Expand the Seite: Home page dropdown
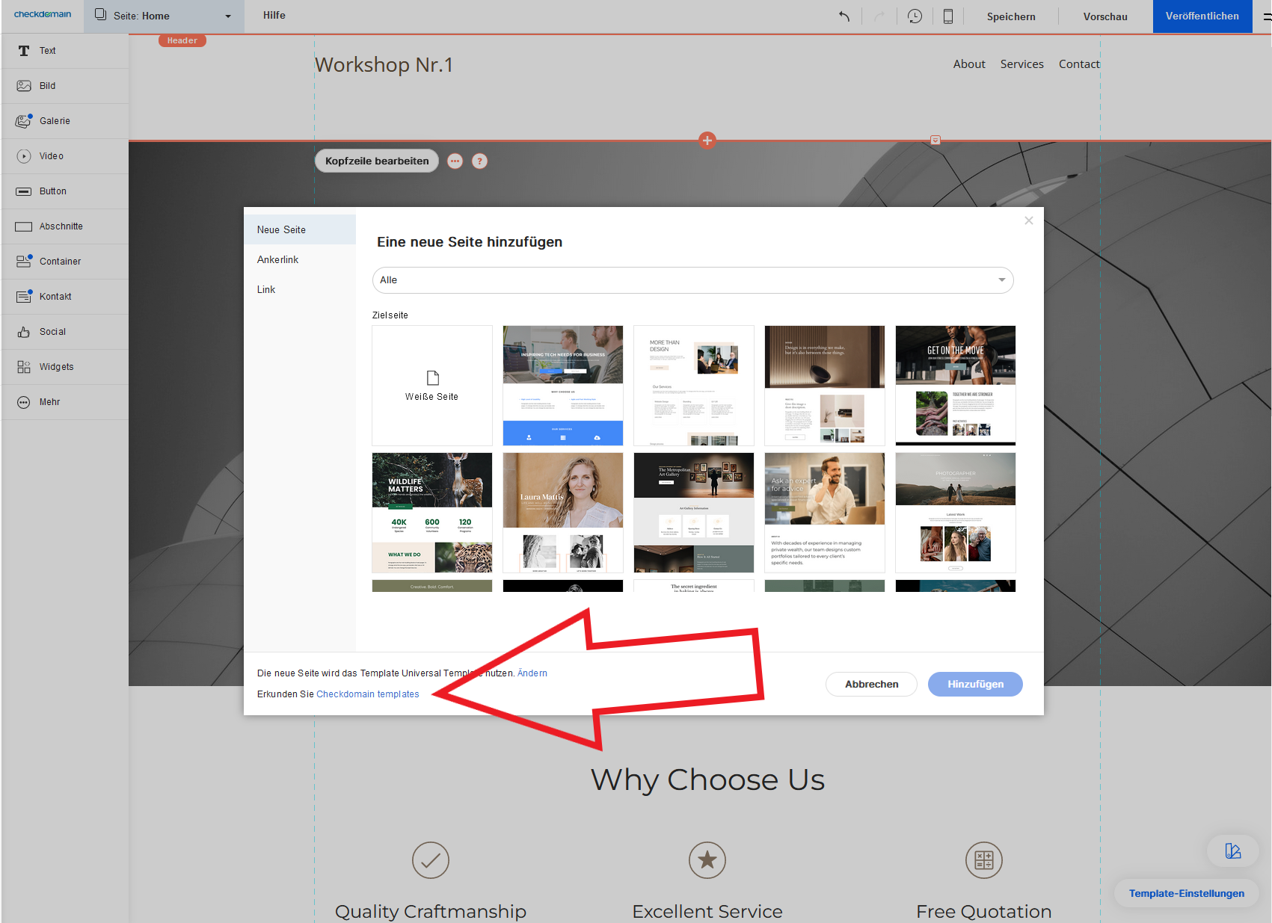The height and width of the screenshot is (923, 1272). (x=164, y=16)
